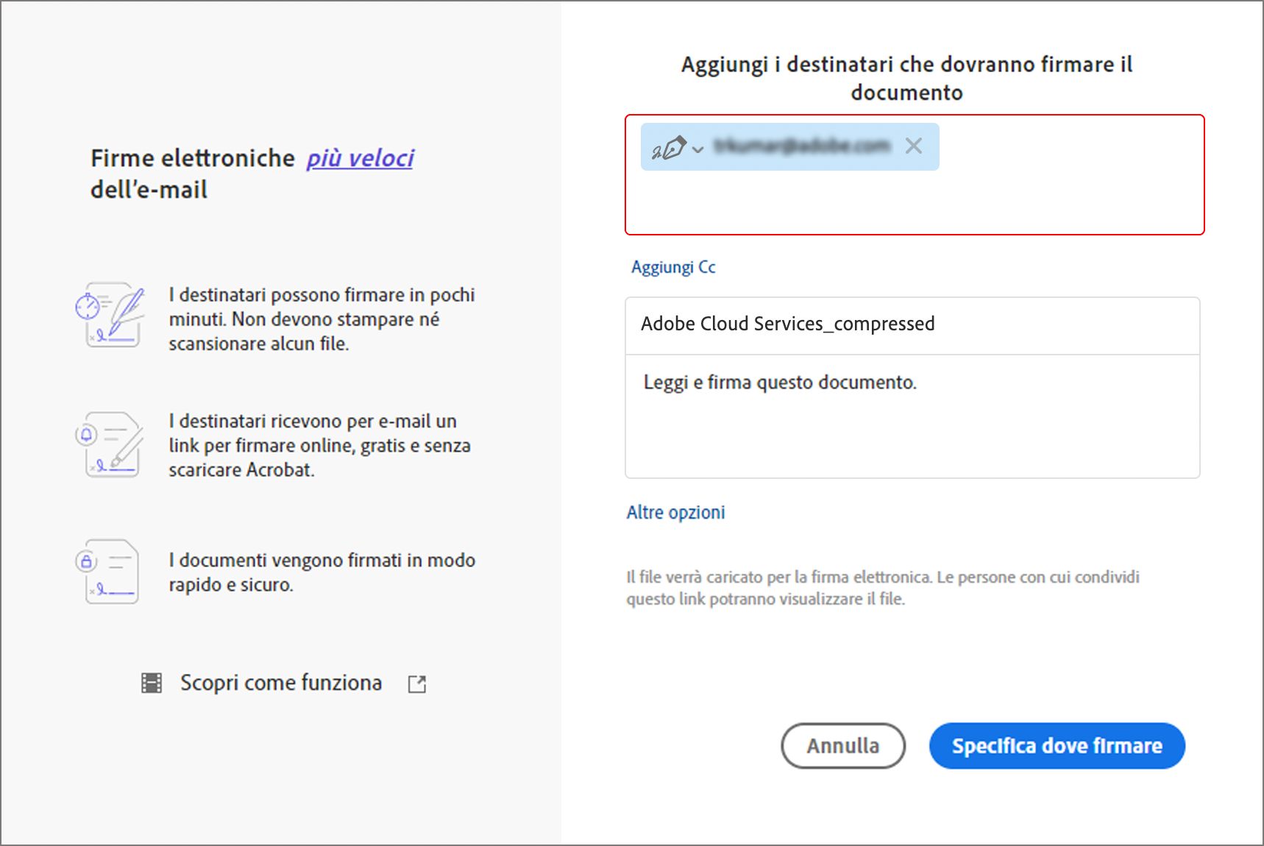Edit the Adobe Cloud Services_compressed title field
1264x846 pixels.
(x=912, y=324)
